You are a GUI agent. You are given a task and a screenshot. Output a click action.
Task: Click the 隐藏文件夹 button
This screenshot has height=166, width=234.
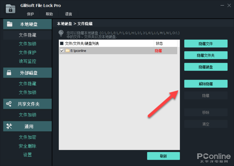tap(206, 55)
